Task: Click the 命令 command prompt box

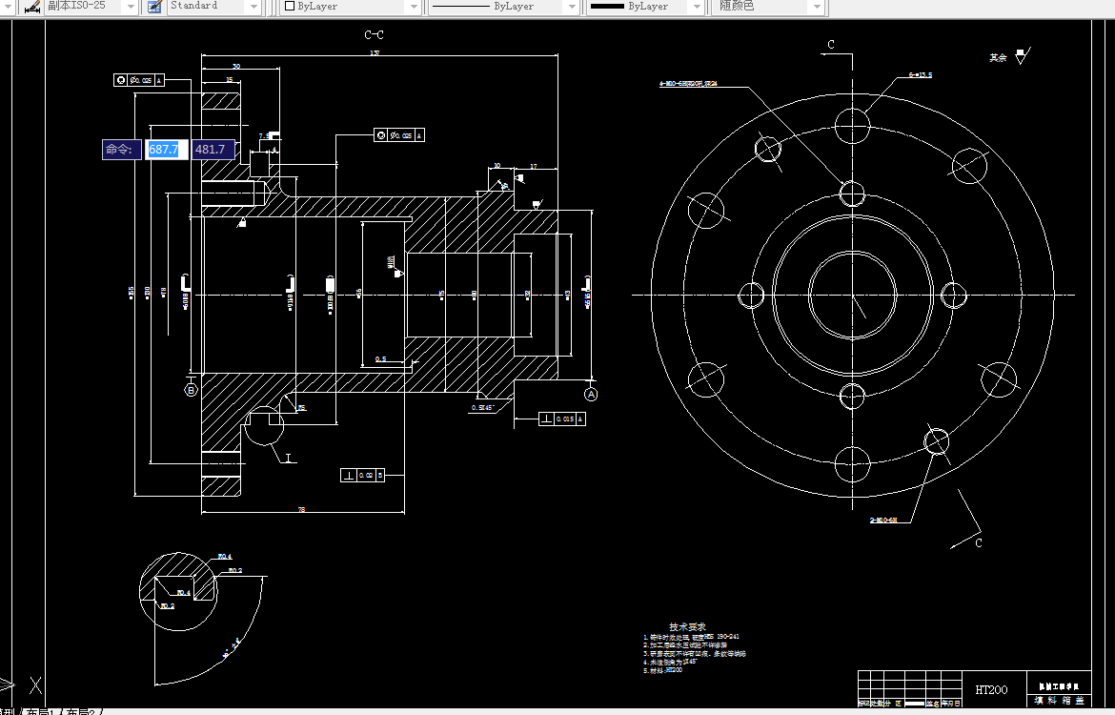Action: click(121, 149)
